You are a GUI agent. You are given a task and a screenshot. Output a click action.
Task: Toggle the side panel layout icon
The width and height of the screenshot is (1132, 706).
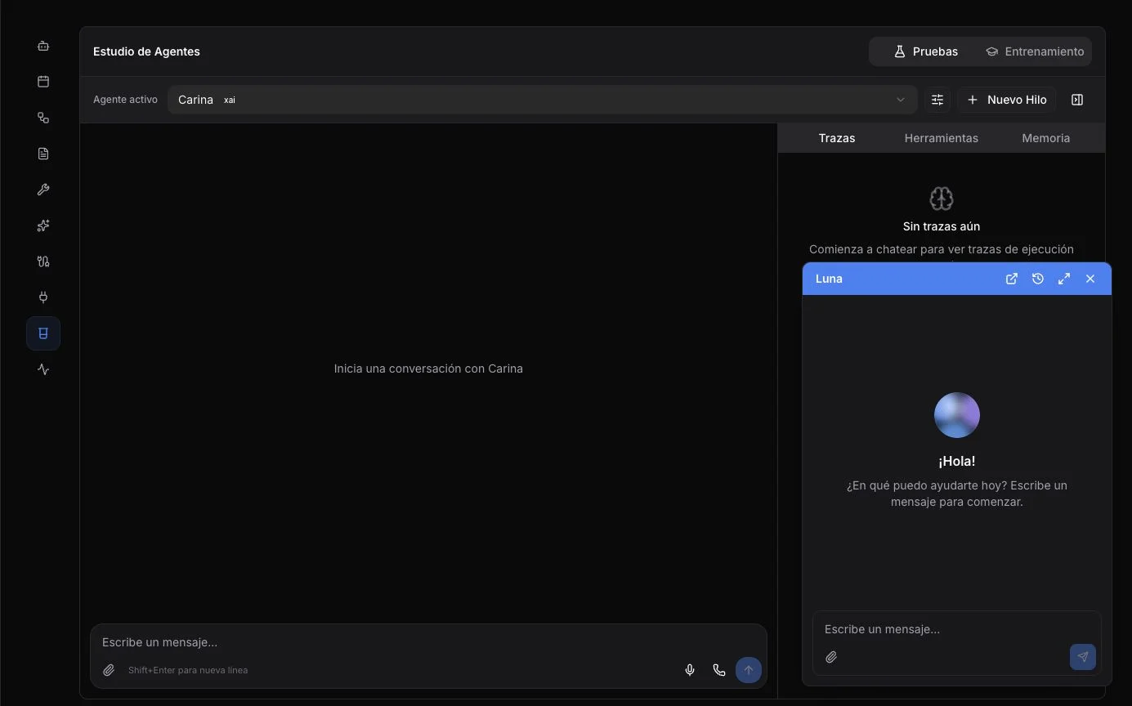click(1077, 100)
